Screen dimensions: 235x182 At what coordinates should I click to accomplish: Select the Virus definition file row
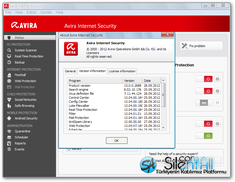pos(115,94)
